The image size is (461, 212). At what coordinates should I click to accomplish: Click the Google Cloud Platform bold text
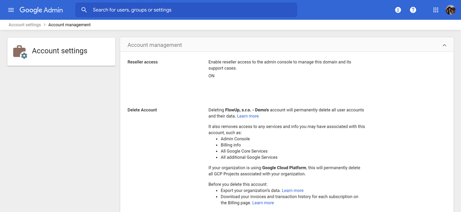[x=284, y=167]
